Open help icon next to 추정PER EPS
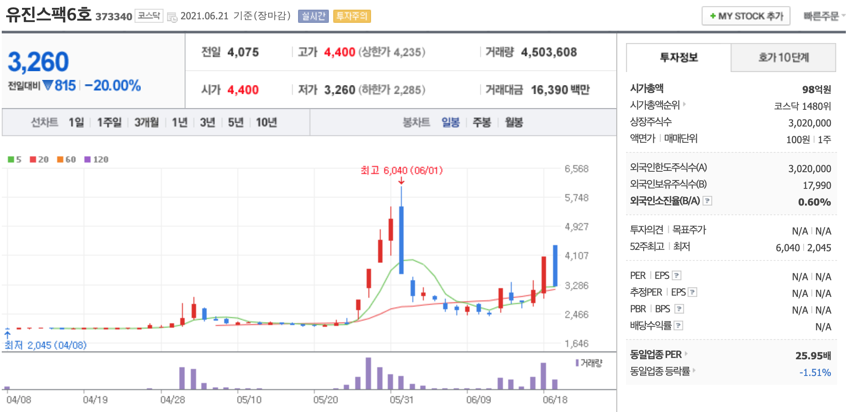Screen dimensions: 852x412 [693, 292]
